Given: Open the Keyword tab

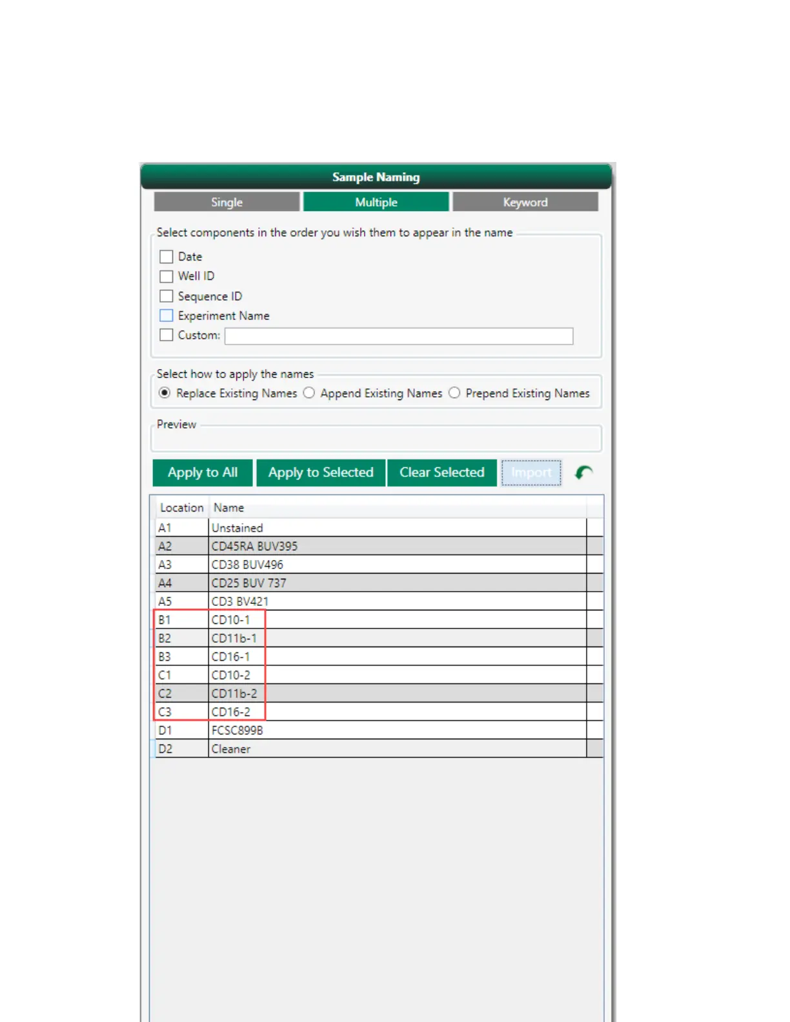Looking at the screenshot, I should tap(525, 202).
